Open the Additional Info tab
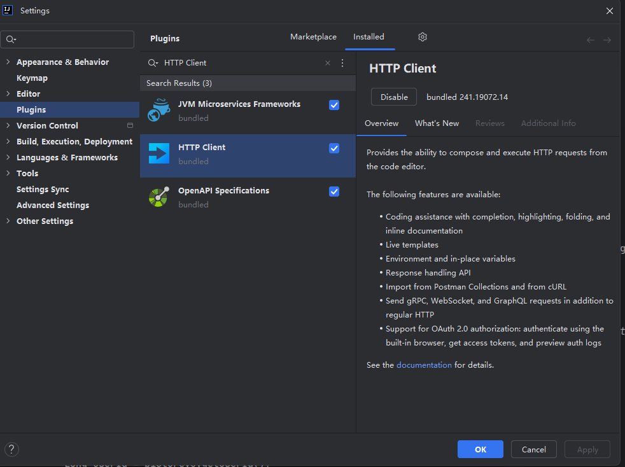The height and width of the screenshot is (467, 625). pyautogui.click(x=548, y=123)
